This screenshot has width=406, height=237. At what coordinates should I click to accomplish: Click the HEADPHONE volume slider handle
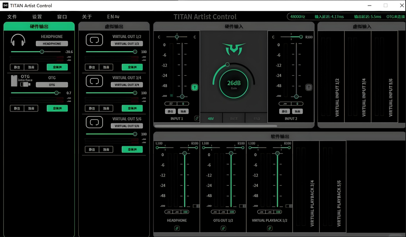point(42,52)
